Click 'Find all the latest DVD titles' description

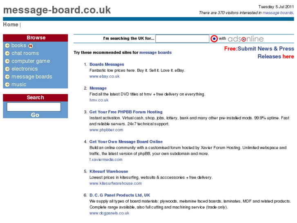[x=147, y=94]
